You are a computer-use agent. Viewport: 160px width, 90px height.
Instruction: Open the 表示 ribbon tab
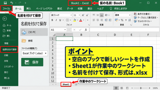coord(90,8)
